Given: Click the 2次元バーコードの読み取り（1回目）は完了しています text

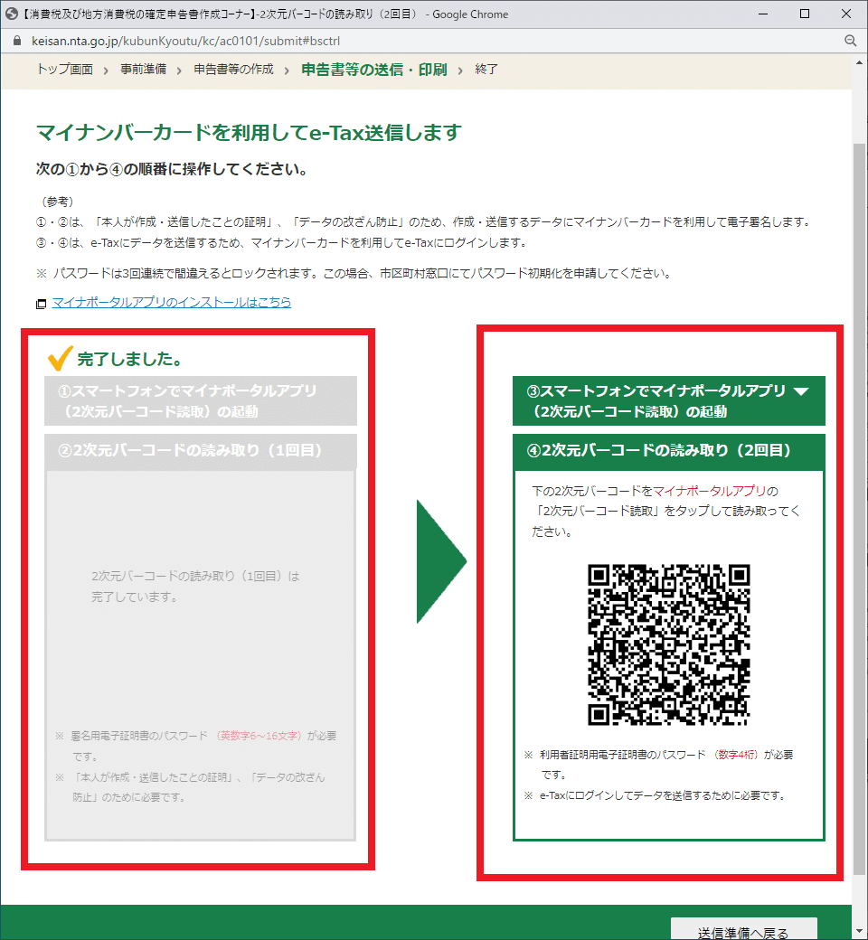Looking at the screenshot, I should 195,587.
